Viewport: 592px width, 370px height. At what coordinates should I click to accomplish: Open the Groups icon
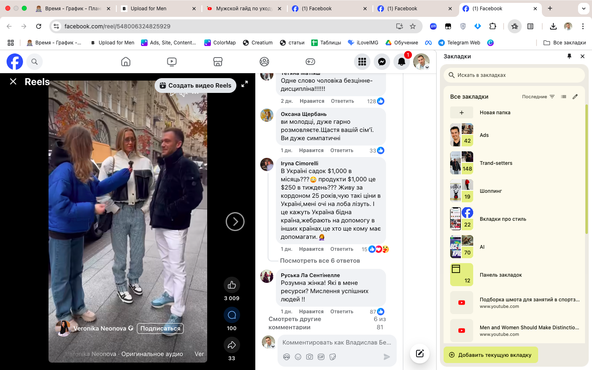(264, 62)
